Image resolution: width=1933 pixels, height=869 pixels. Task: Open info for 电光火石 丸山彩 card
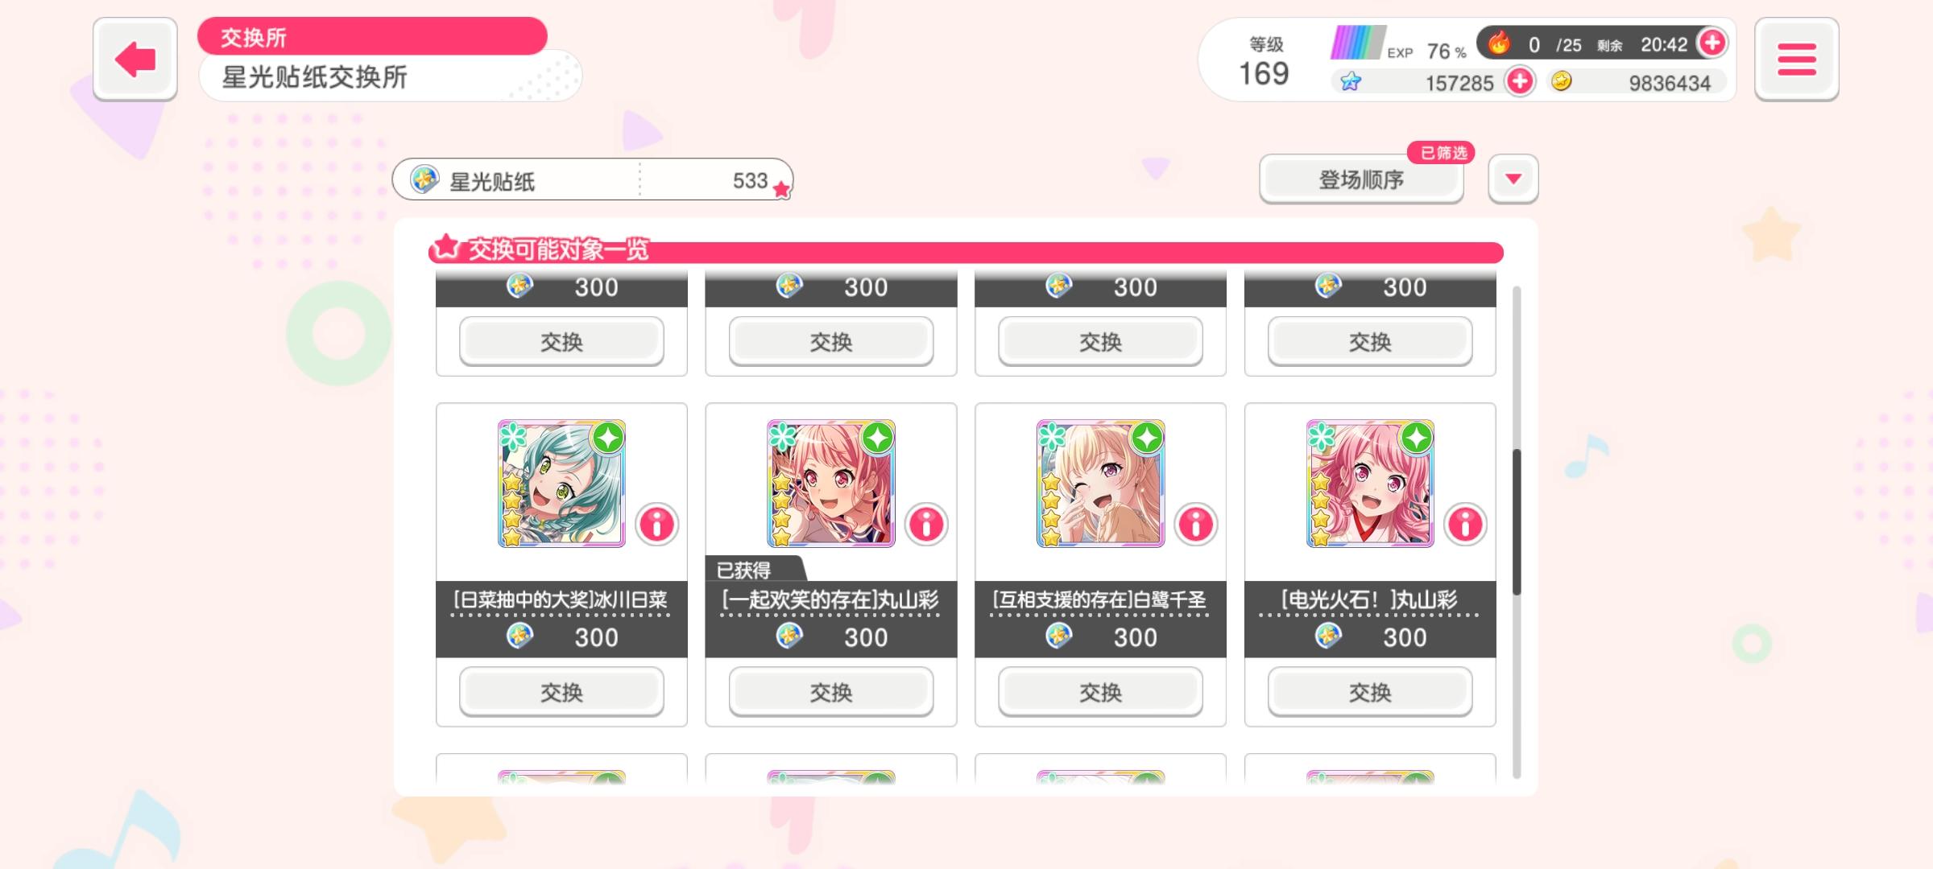(1465, 525)
